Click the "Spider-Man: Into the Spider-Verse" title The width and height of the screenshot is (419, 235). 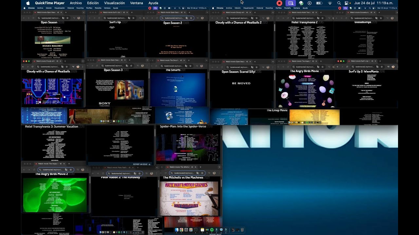coord(183,126)
